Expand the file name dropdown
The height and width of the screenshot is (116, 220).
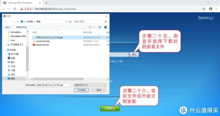click(71, 85)
